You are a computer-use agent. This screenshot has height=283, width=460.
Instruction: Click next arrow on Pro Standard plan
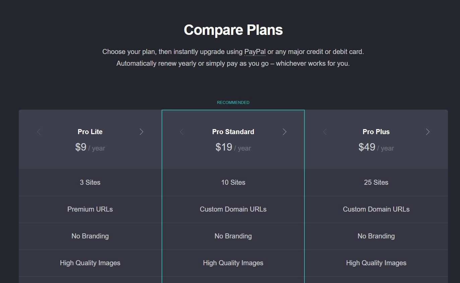tap(285, 132)
